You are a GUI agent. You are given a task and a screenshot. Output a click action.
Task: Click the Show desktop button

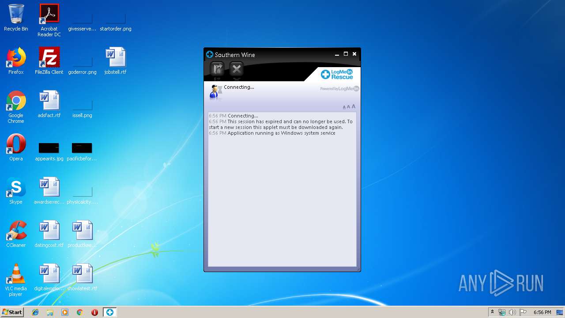point(560,312)
